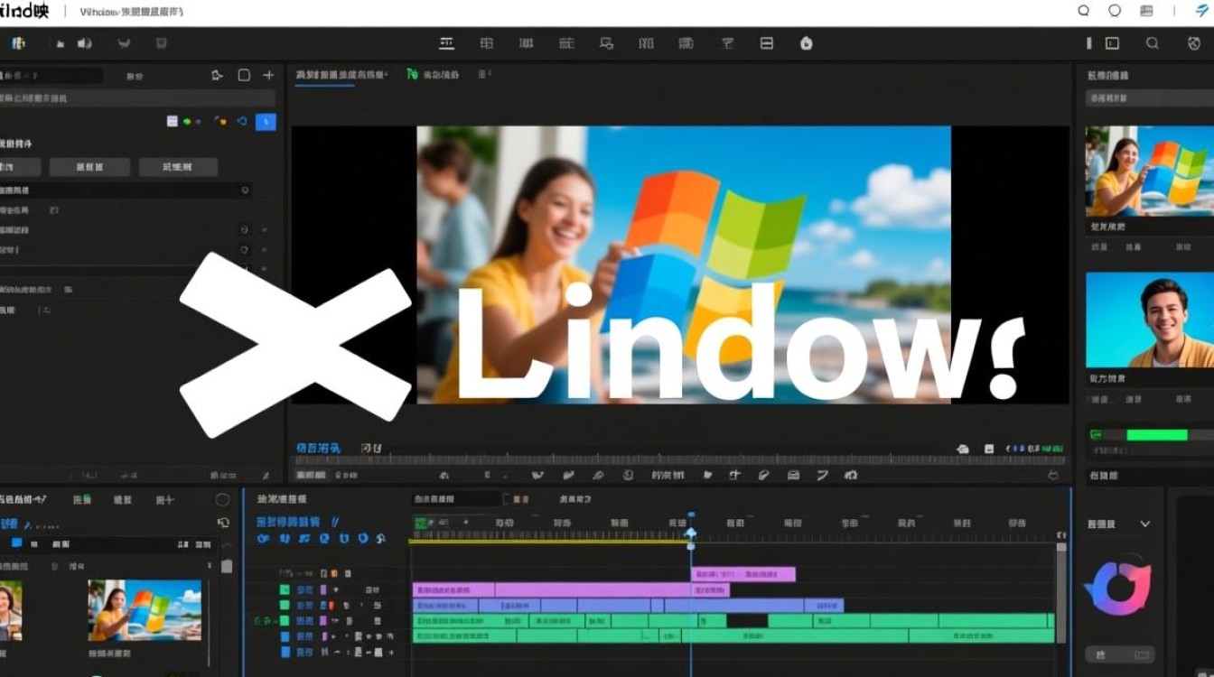Open the search icon in the top-right corner

(x=1083, y=11)
